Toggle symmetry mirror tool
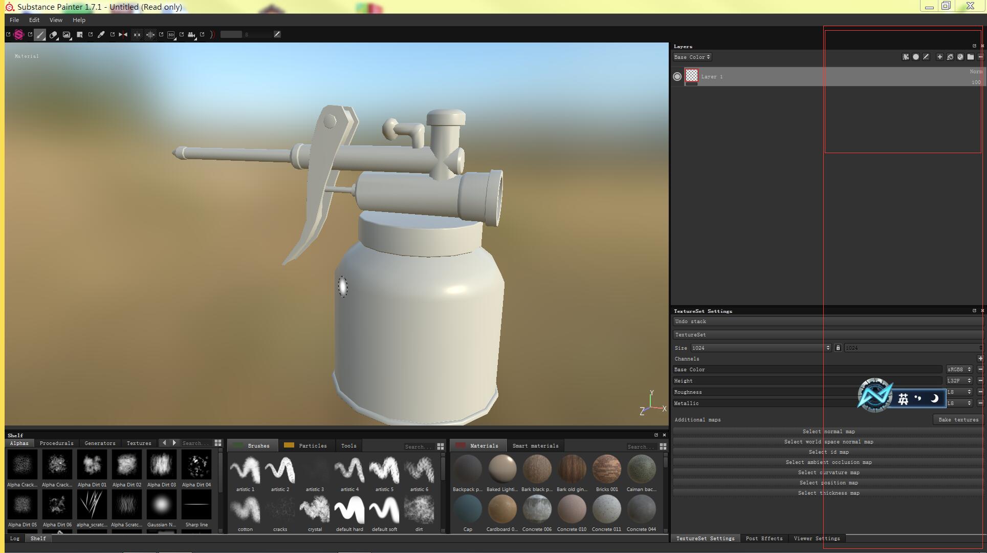Image resolution: width=987 pixels, height=553 pixels. pos(123,34)
